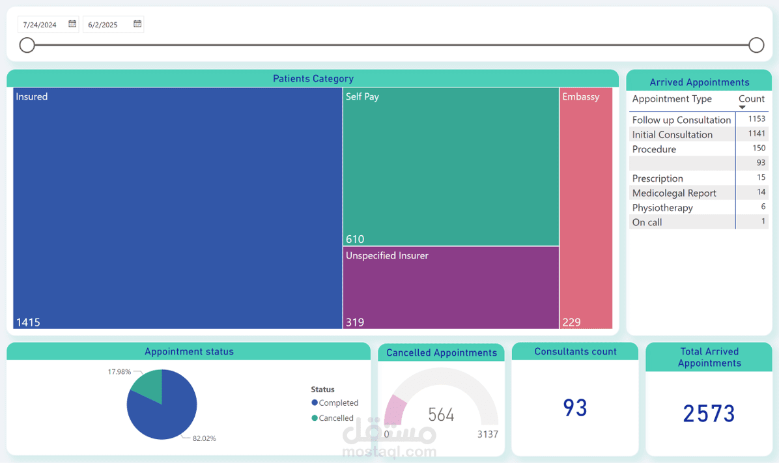This screenshot has height=469, width=779.
Task: Click the Appointment status title
Action: point(189,351)
